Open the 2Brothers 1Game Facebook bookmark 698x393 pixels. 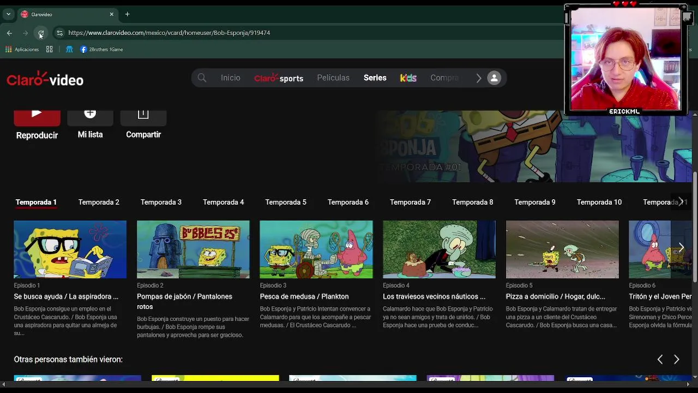[x=101, y=49]
